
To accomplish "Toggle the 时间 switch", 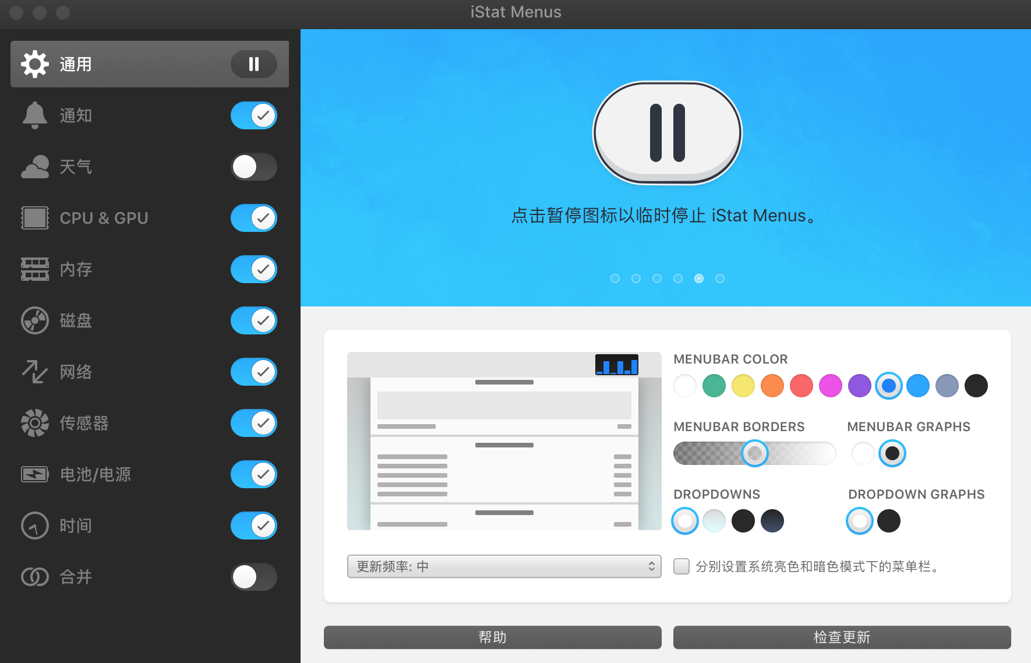I will [x=254, y=526].
